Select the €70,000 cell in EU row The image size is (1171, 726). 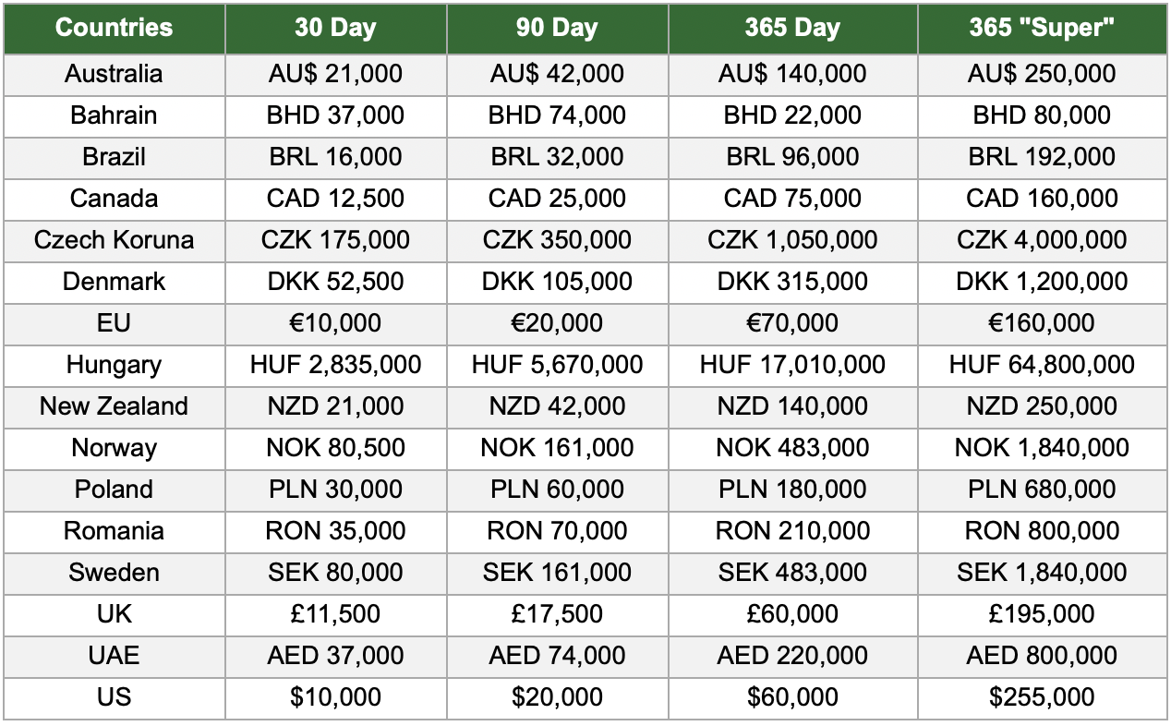point(792,323)
